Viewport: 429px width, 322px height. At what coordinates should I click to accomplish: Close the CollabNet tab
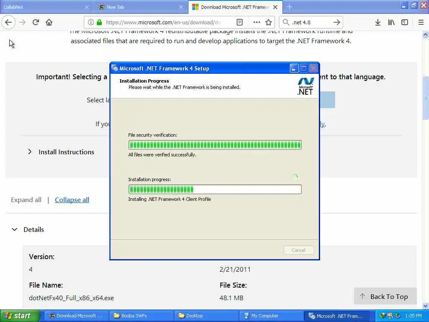point(86,7)
